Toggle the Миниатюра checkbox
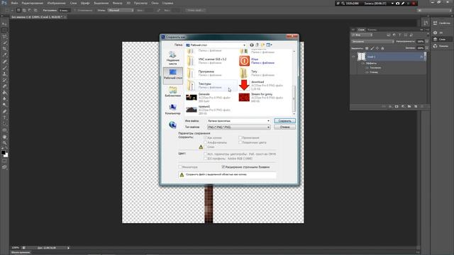This screenshot has width=454, height=255. click(x=179, y=167)
